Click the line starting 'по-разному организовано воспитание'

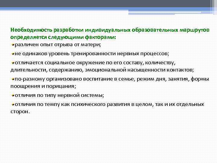112,79
